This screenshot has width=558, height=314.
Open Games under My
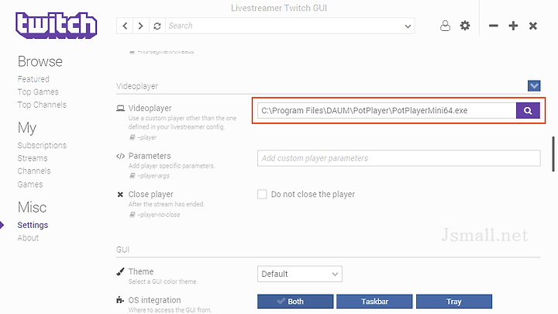[30, 185]
